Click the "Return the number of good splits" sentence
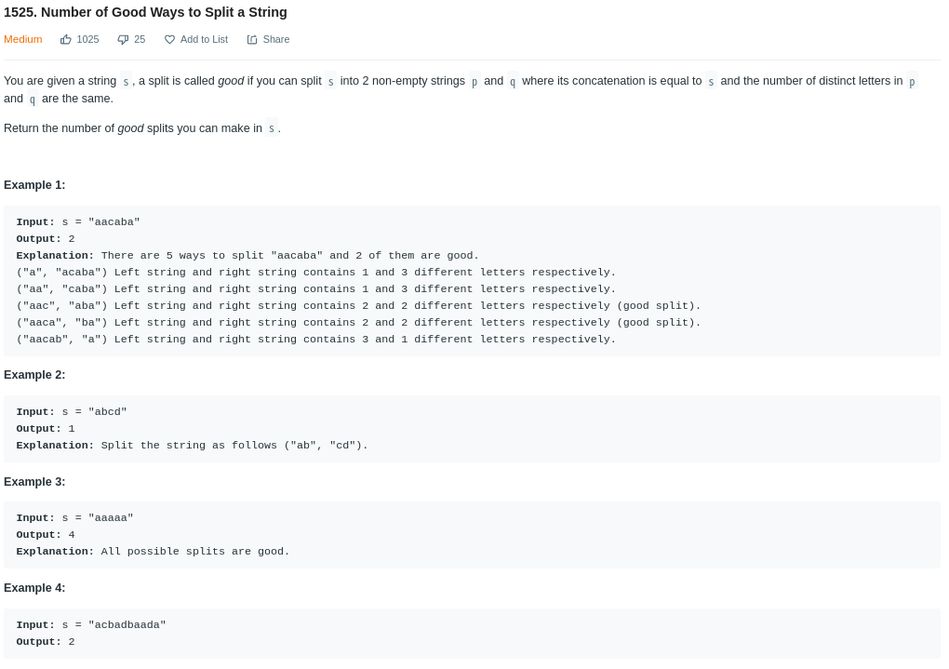 142,128
